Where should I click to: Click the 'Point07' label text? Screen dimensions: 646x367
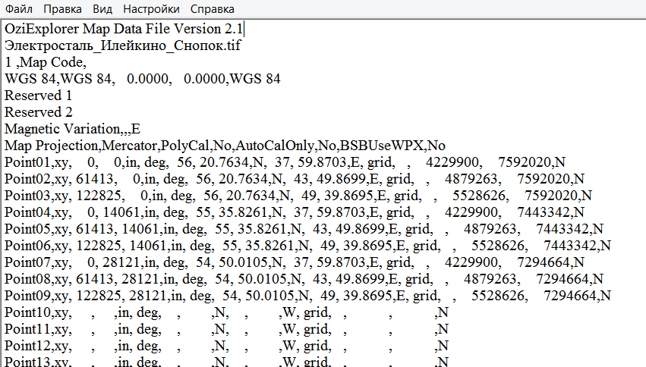pos(27,262)
